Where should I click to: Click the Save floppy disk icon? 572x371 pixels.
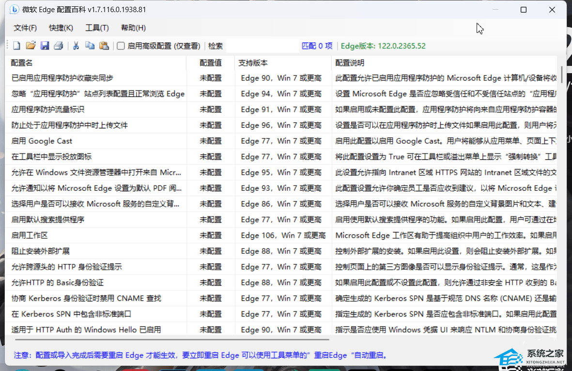45,46
